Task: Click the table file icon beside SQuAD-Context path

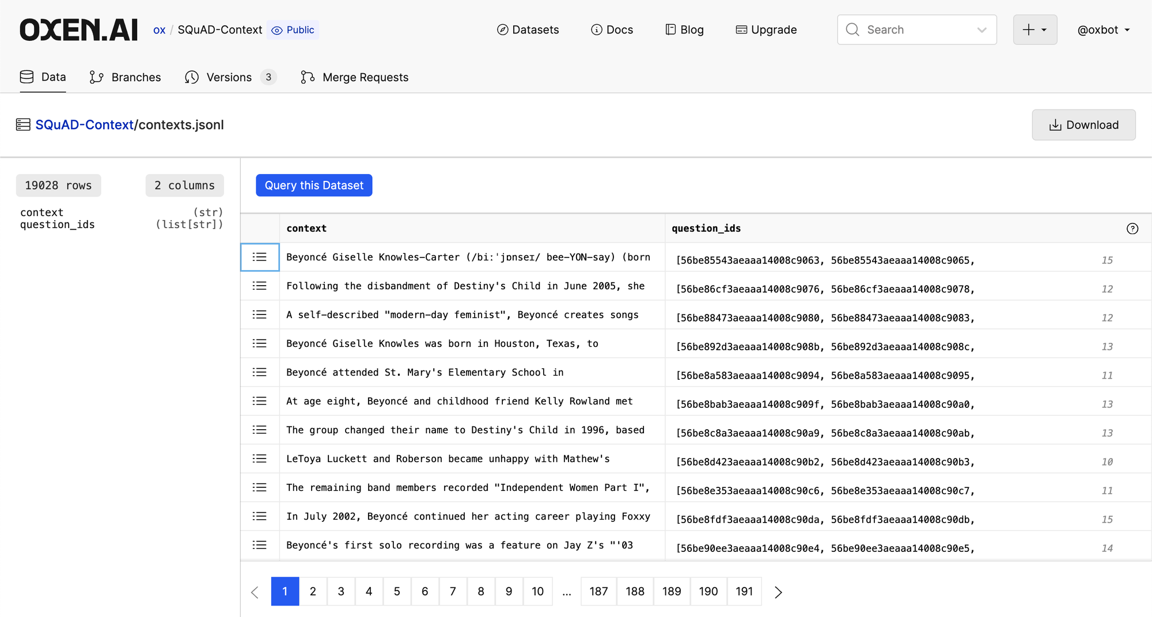Action: point(23,125)
